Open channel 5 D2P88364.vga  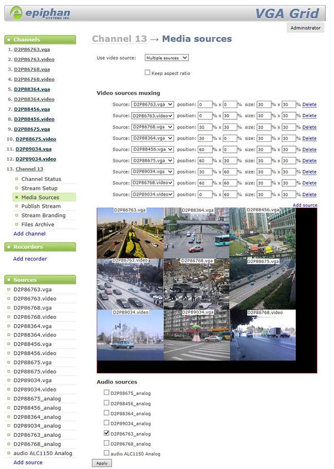[32, 89]
